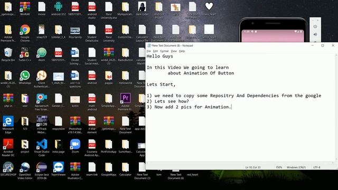The image size is (338, 190).
Task: Select the Visual Studio Code shortcut
Action: click(x=42, y=148)
